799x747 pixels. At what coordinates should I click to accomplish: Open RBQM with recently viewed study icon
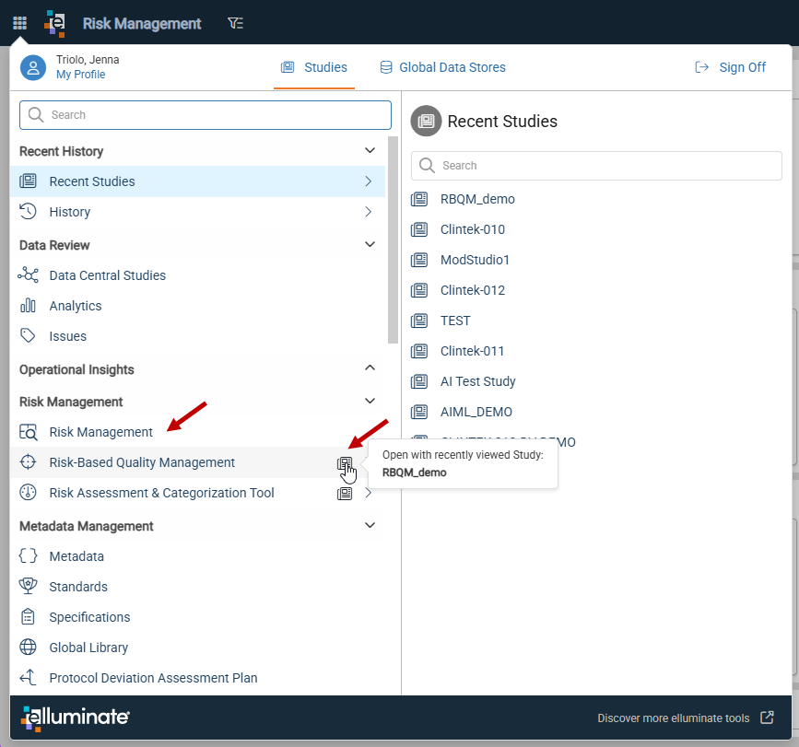(x=345, y=464)
